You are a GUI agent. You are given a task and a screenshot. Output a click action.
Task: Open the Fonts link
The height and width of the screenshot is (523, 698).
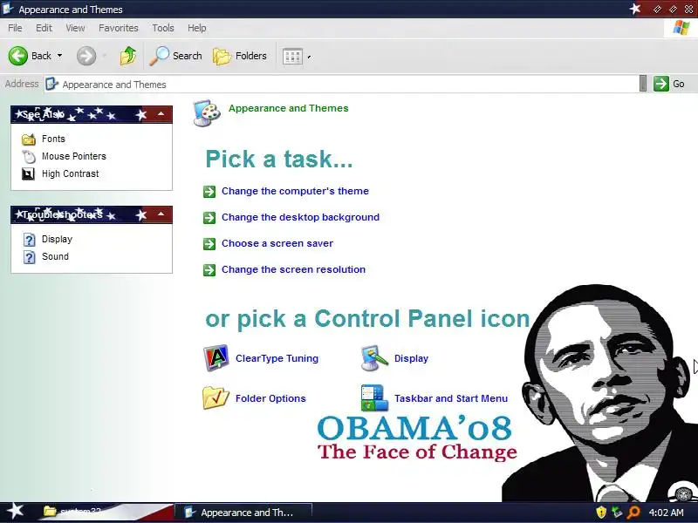coord(53,139)
